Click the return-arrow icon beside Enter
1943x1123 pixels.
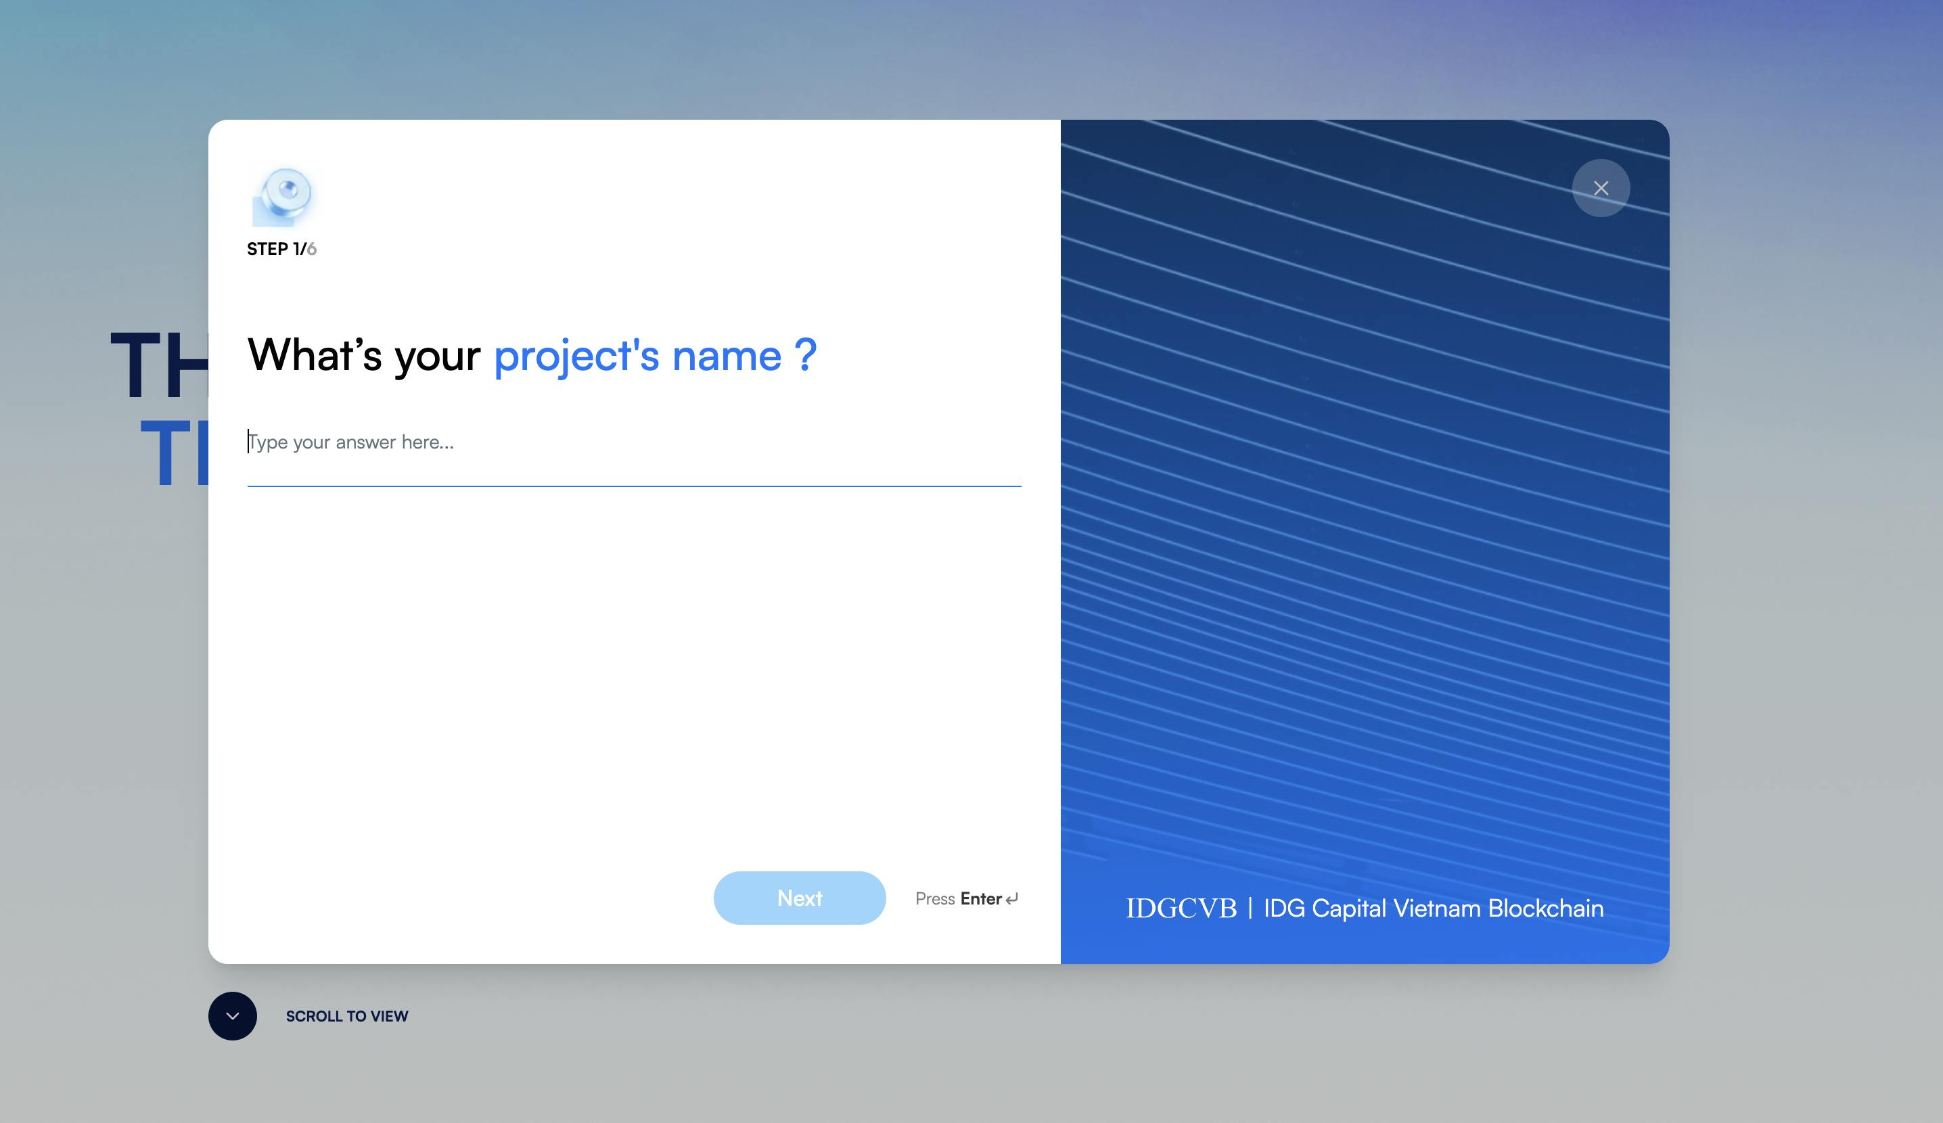point(1012,898)
